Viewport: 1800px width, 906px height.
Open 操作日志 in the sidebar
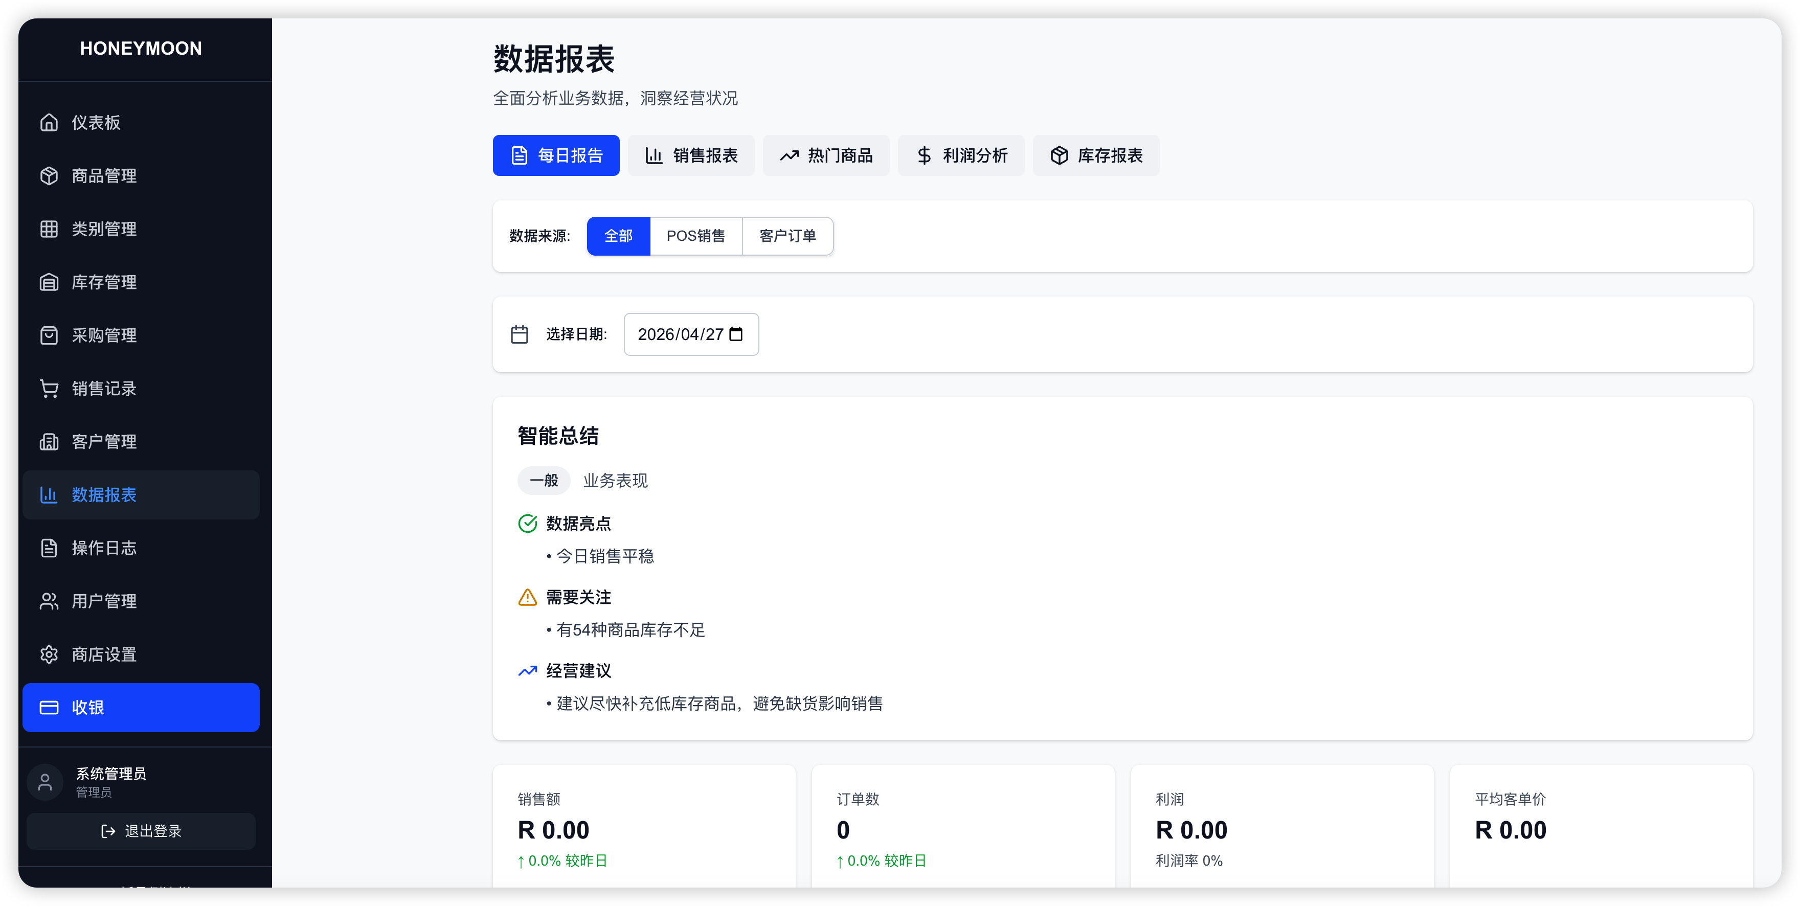coord(141,548)
